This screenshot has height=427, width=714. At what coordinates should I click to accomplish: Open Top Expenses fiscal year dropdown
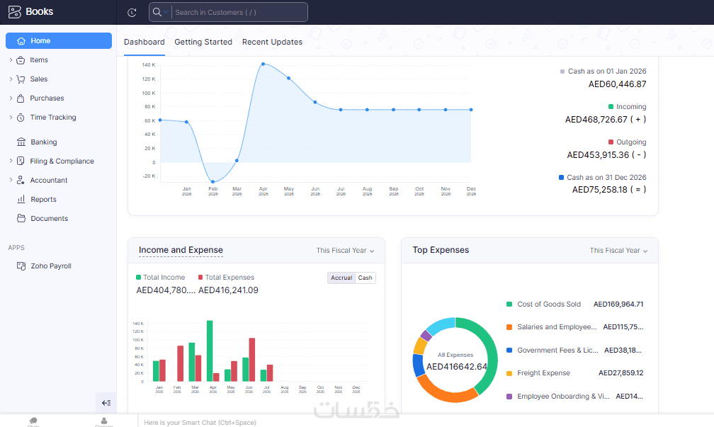point(618,251)
